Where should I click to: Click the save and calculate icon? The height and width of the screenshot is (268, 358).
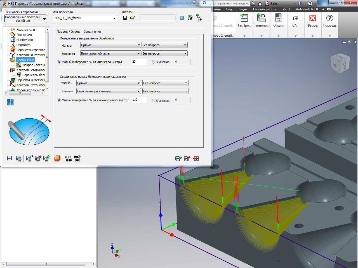click(x=18, y=159)
